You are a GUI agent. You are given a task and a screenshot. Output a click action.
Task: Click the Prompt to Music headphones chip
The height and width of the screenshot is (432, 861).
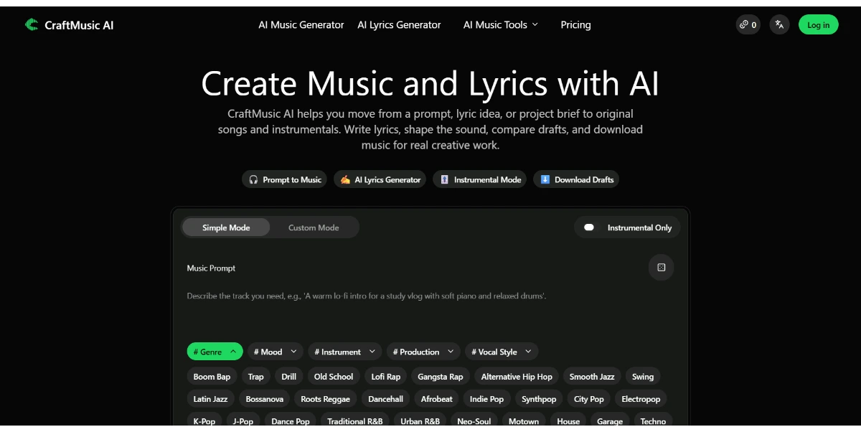284,179
